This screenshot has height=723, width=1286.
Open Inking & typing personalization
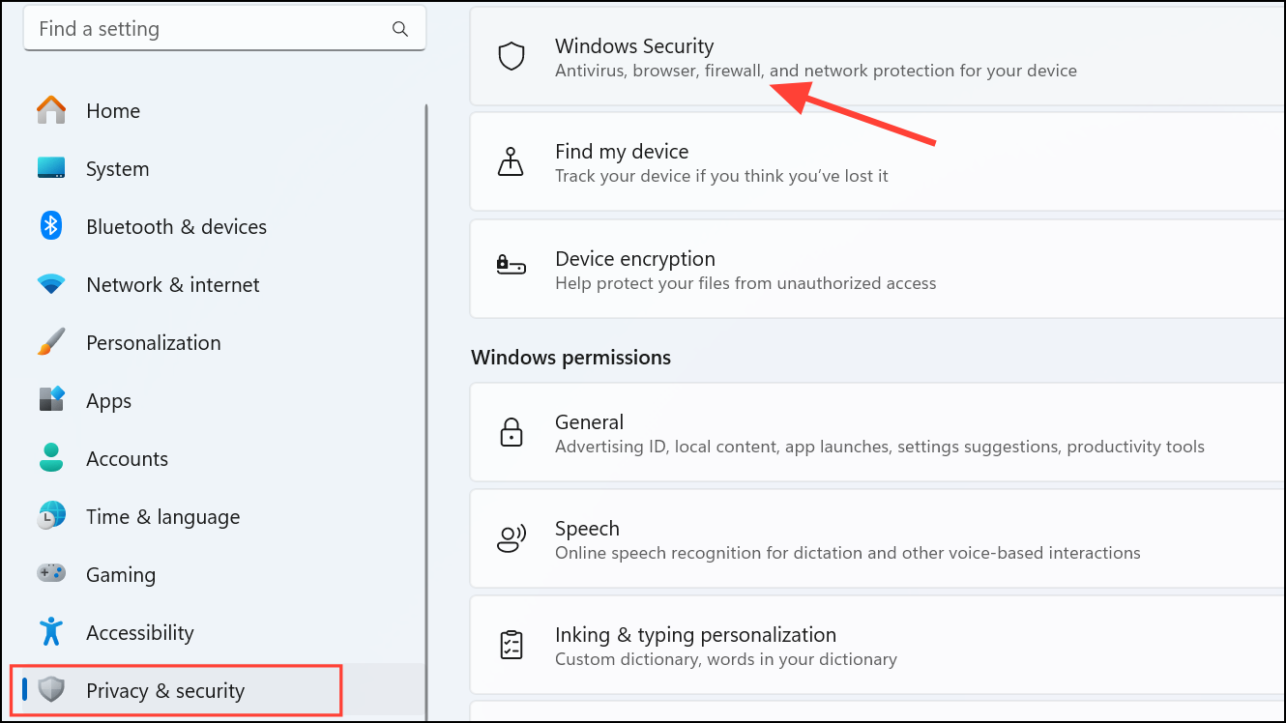[x=877, y=645]
